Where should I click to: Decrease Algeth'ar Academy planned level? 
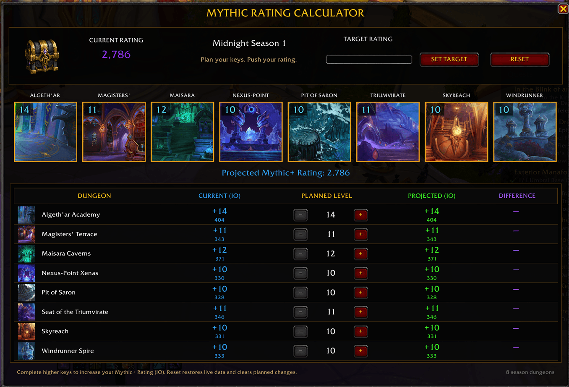click(x=300, y=215)
